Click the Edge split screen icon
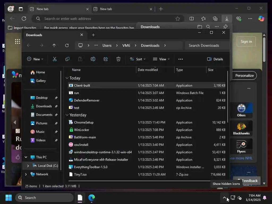Image resolution: width=272 pixels, height=204 pixels. click(x=192, y=19)
